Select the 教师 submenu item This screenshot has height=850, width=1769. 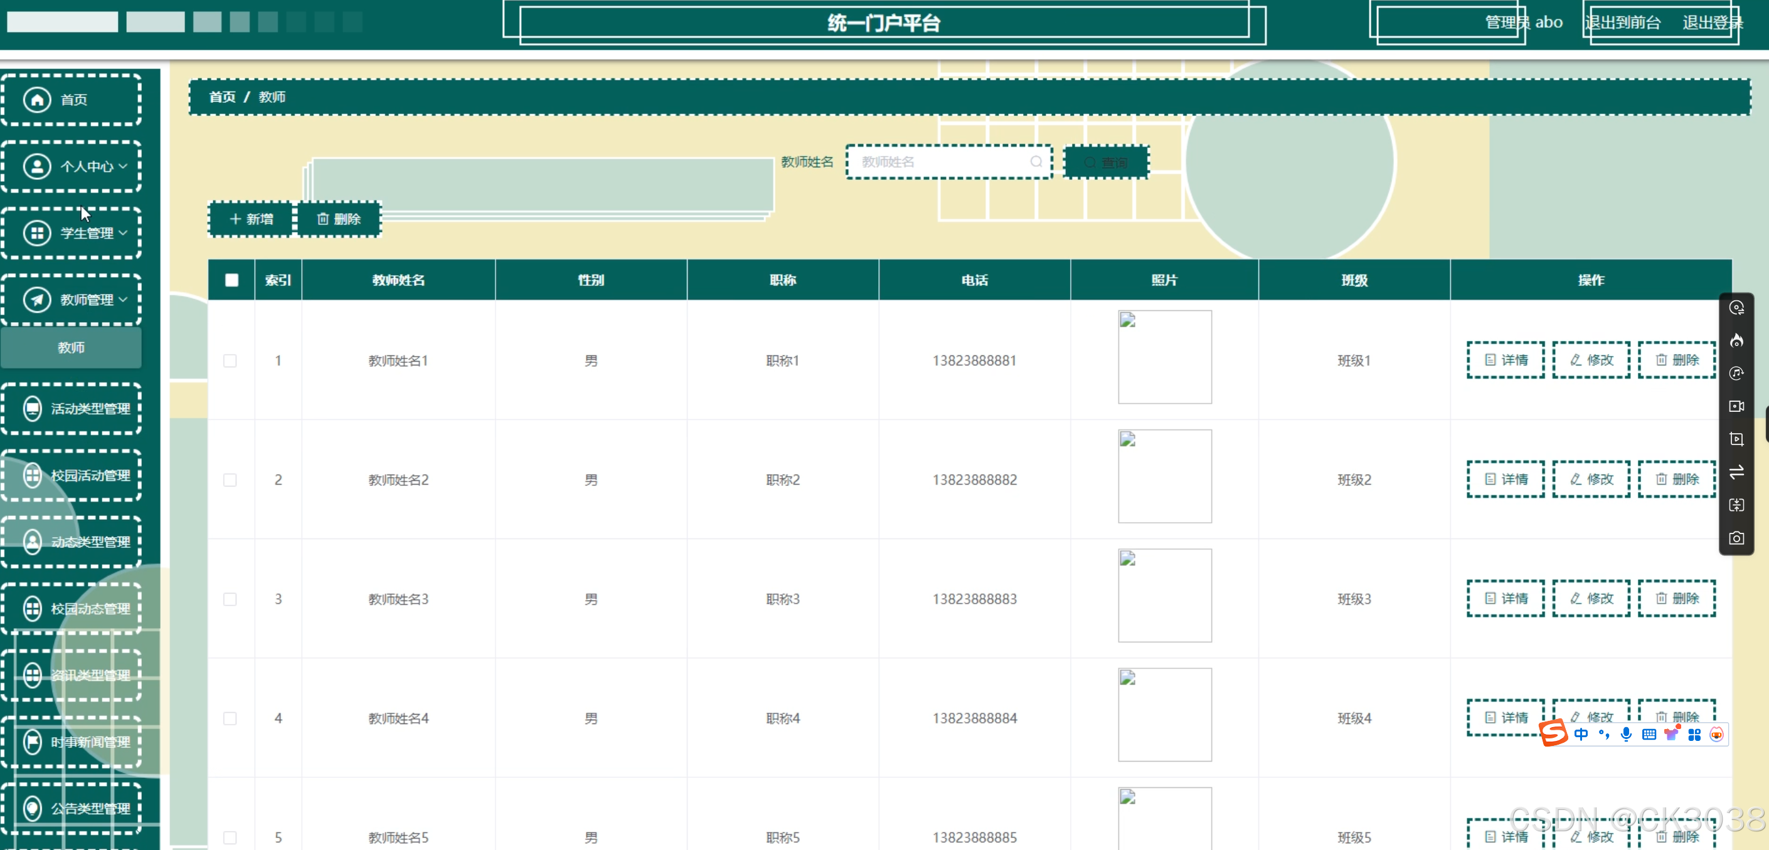coord(72,348)
